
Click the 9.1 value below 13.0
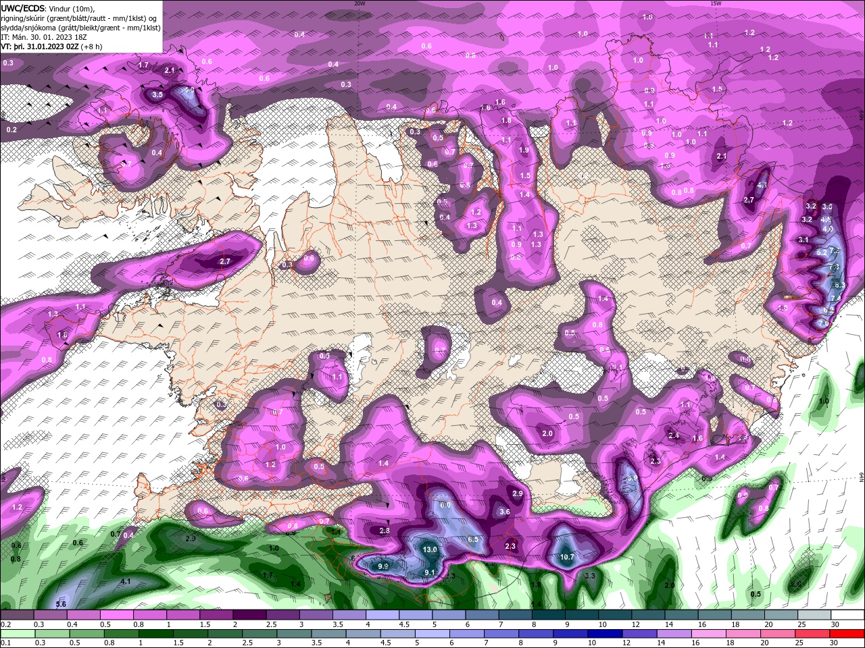tap(430, 572)
